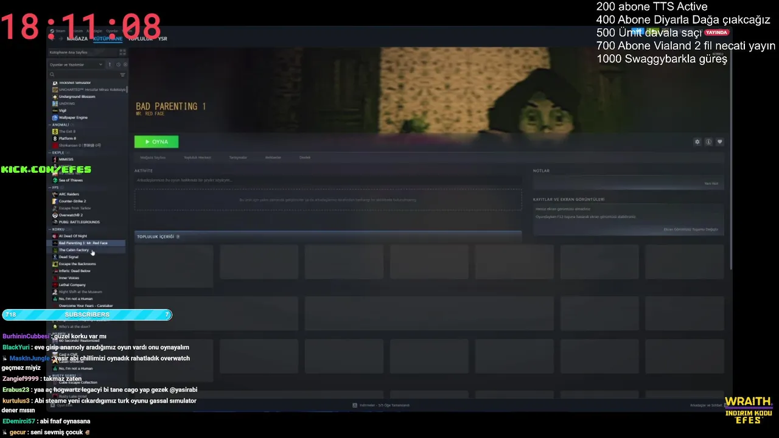The width and height of the screenshot is (779, 438).
Task: Select Inner Voices game
Action: click(69, 278)
